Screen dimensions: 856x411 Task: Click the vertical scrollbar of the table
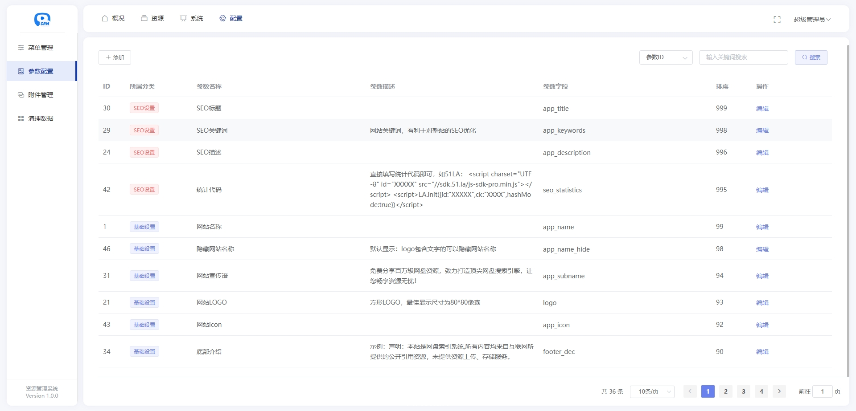pyautogui.click(x=848, y=210)
